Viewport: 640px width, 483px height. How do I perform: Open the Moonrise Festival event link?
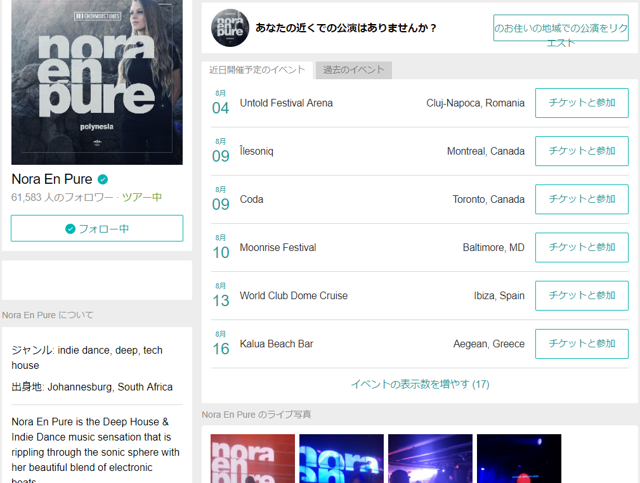coord(278,247)
